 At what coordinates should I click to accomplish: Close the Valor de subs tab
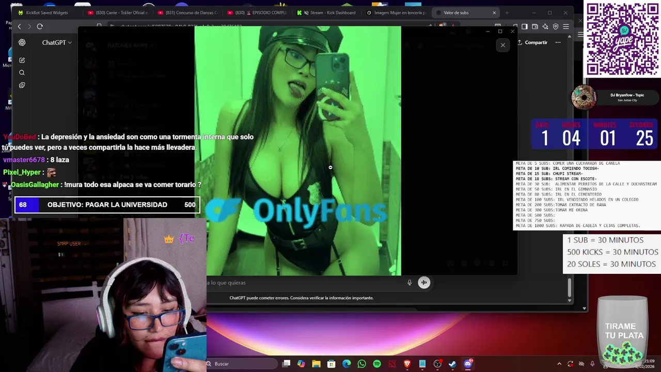[x=494, y=13]
